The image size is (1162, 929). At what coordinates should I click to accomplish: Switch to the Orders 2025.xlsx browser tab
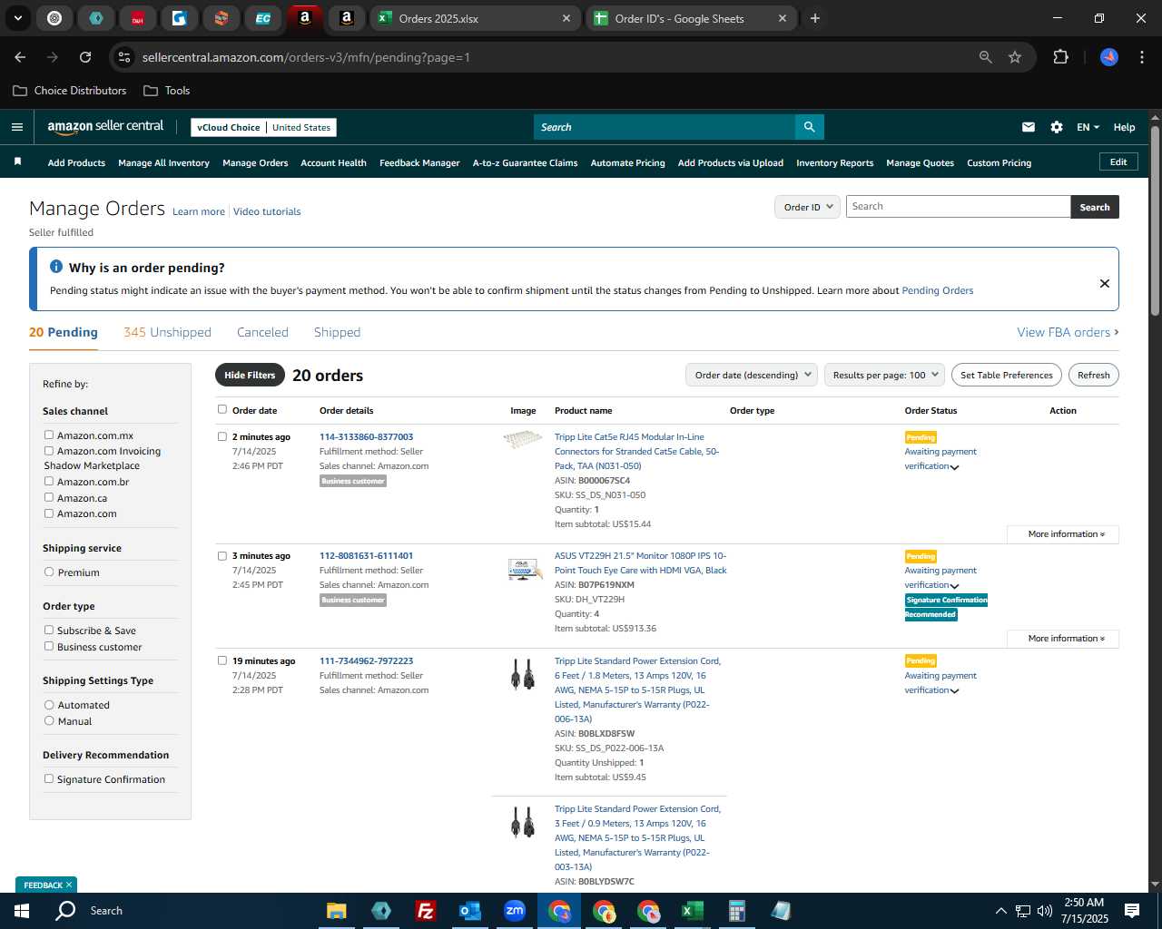point(475,18)
